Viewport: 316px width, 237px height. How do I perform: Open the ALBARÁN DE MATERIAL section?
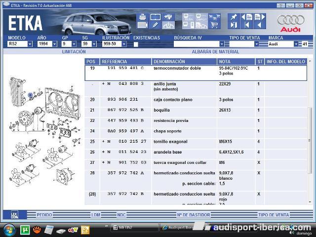[215, 52]
